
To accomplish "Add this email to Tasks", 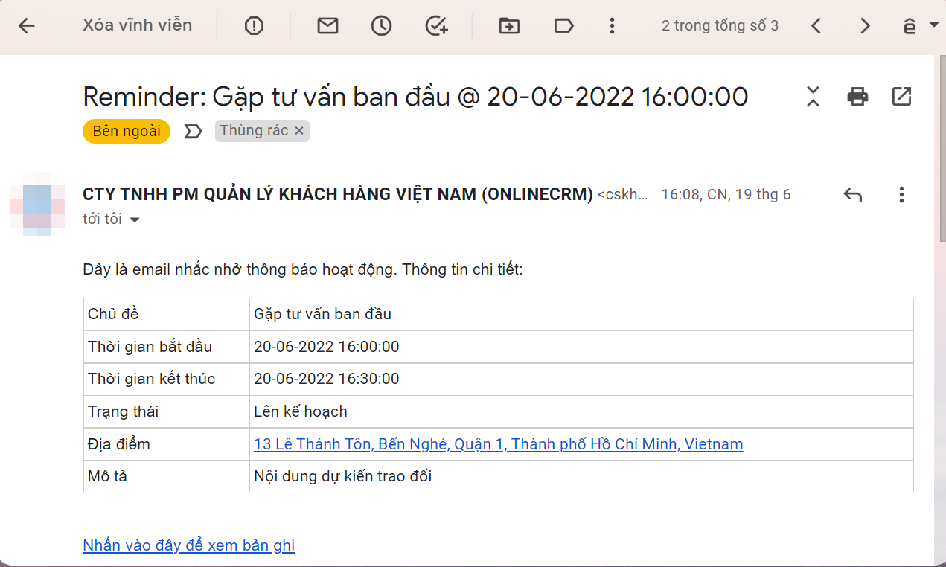I will tap(435, 25).
